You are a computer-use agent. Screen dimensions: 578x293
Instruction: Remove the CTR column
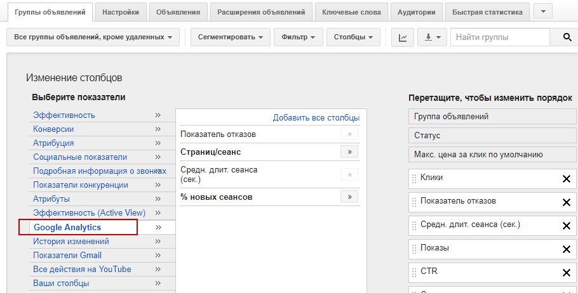(x=566, y=273)
